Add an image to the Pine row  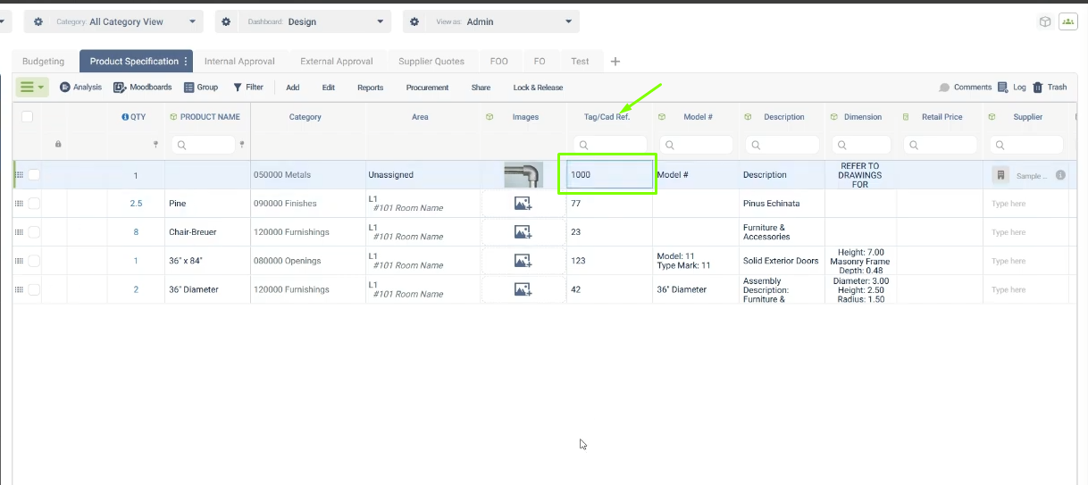coord(523,204)
